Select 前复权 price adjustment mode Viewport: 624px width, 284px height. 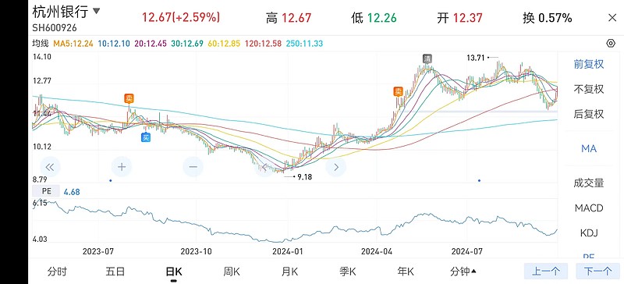[589, 64]
